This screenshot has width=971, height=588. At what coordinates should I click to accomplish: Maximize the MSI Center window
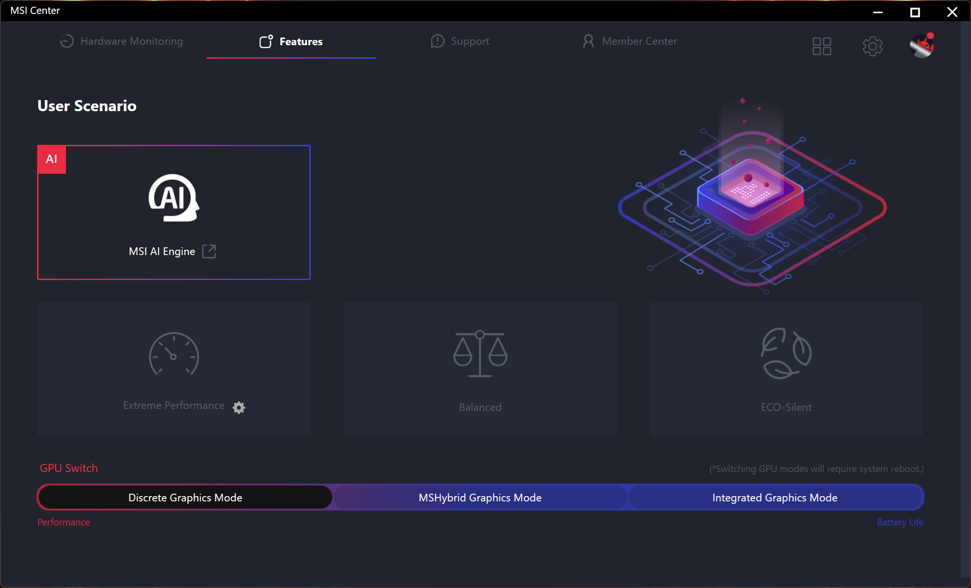click(x=915, y=12)
